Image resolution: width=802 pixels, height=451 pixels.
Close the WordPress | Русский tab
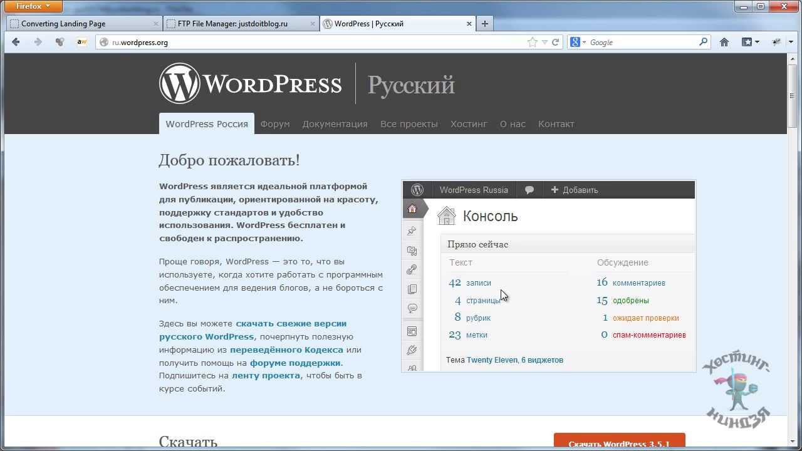coord(469,24)
